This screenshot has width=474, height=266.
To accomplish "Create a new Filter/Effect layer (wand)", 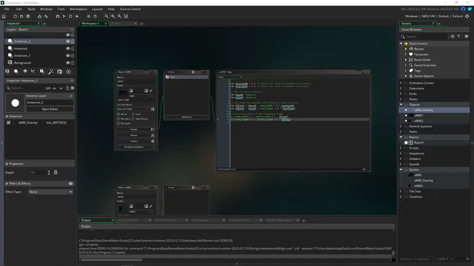I will (x=51, y=71).
